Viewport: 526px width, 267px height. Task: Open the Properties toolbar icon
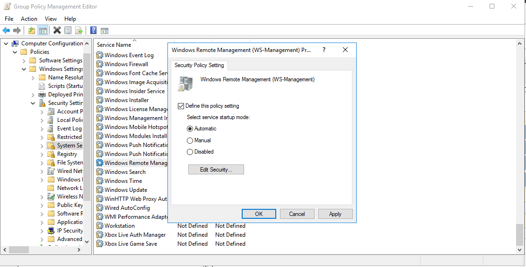click(68, 31)
